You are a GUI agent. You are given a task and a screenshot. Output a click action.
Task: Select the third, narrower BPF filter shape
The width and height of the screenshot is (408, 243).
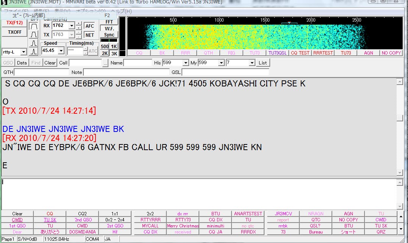pyautogui.click(x=34, y=43)
